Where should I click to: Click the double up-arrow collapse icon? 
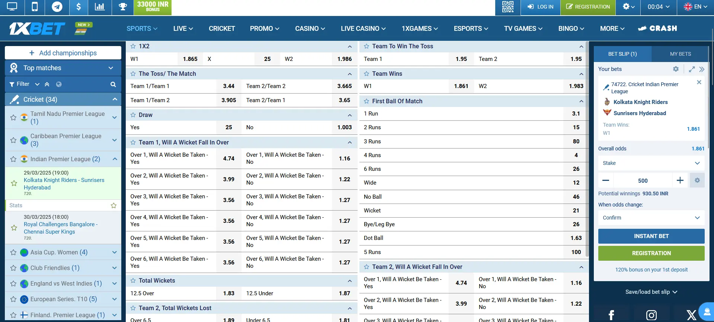click(47, 84)
